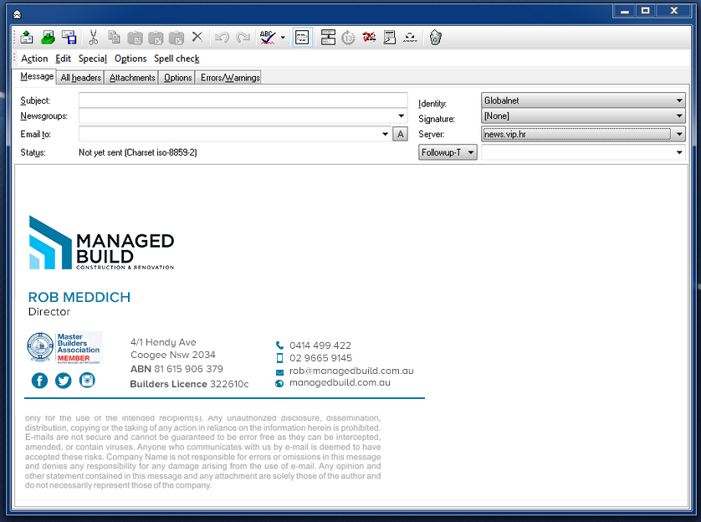The image size is (701, 522).
Task: Open the Special menu
Action: pos(93,59)
